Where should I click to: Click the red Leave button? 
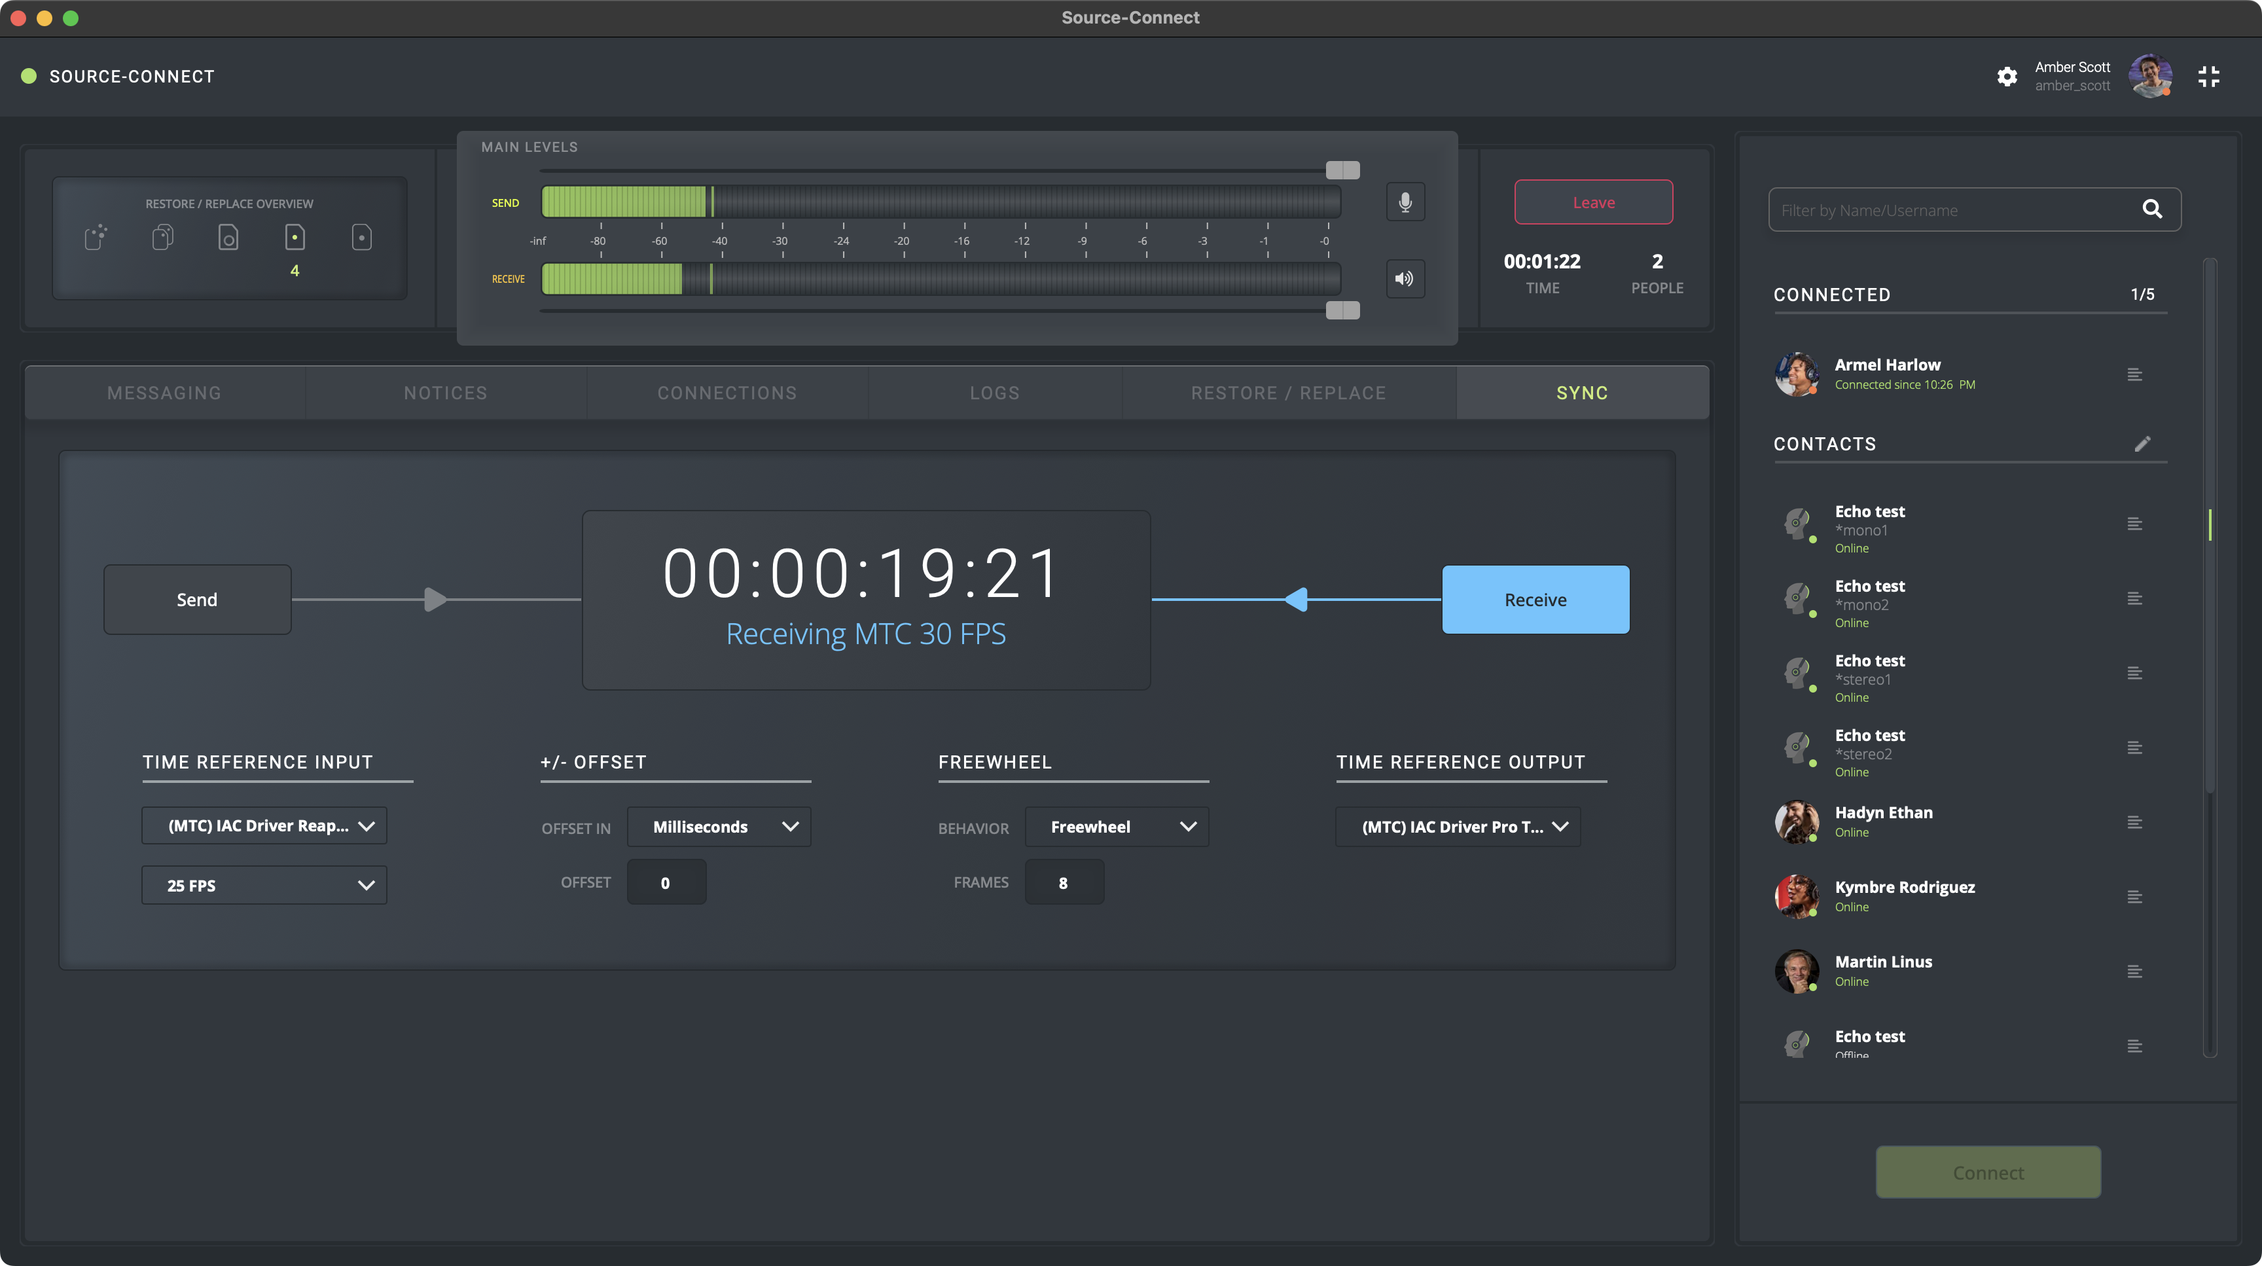(1593, 202)
